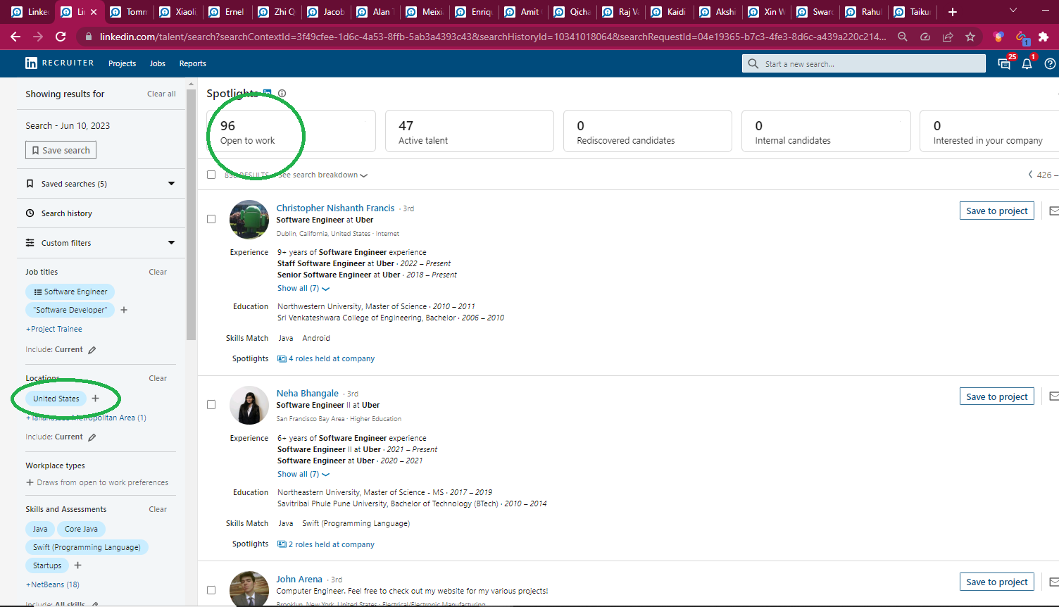The width and height of the screenshot is (1059, 607).
Task: Click plus icon beside Software Developer tag
Action: coord(124,310)
